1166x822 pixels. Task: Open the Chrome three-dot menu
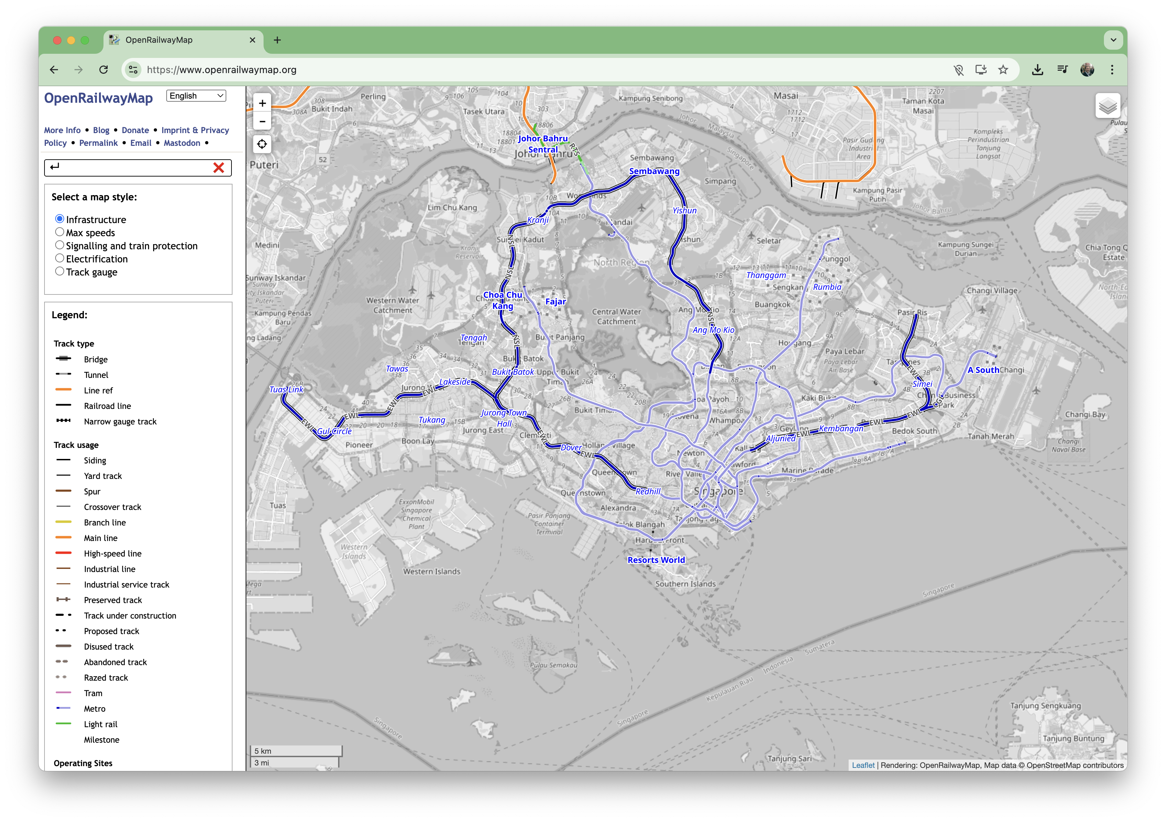(x=1112, y=70)
